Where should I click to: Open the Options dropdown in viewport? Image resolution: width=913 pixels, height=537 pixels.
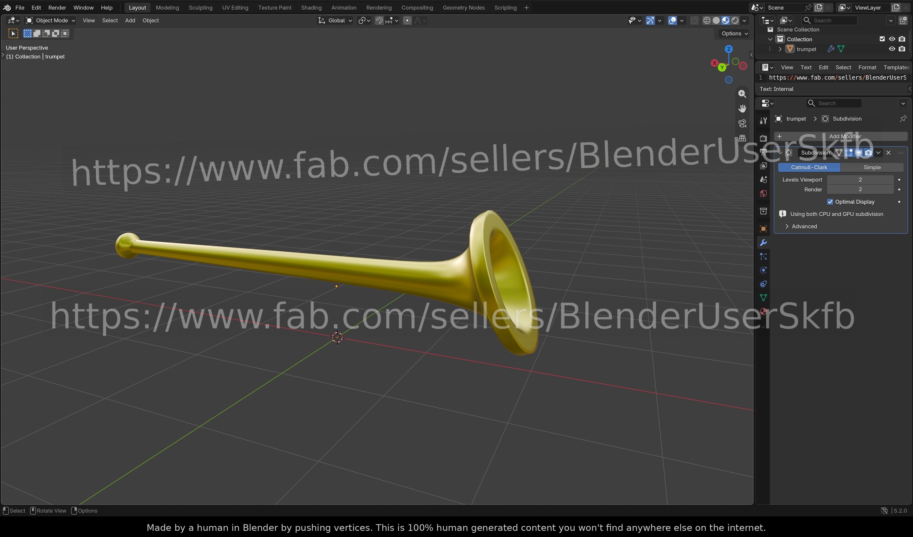click(734, 33)
